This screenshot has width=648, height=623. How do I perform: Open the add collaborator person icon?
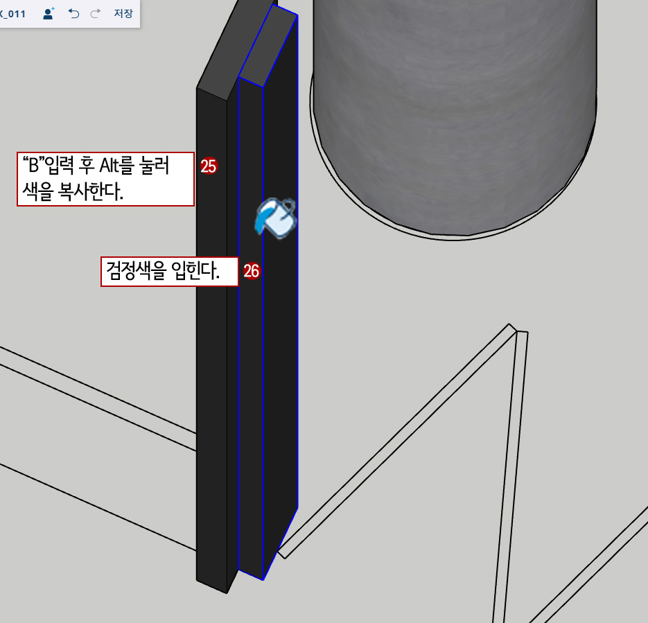tap(49, 14)
